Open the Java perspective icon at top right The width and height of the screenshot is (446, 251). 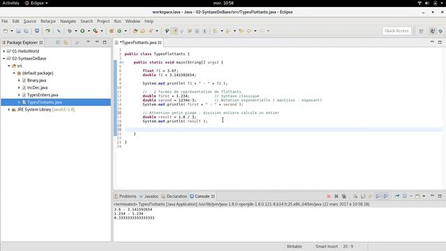tap(432, 31)
